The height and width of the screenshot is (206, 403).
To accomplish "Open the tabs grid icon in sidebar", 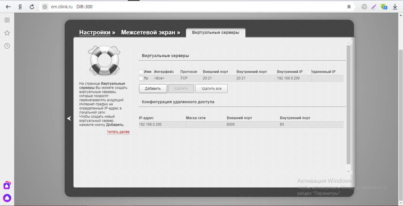I will point(7,20).
